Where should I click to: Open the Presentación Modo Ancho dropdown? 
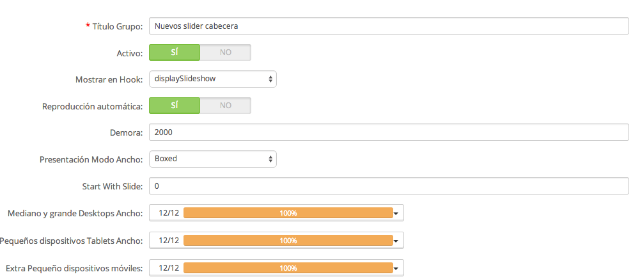[213, 159]
